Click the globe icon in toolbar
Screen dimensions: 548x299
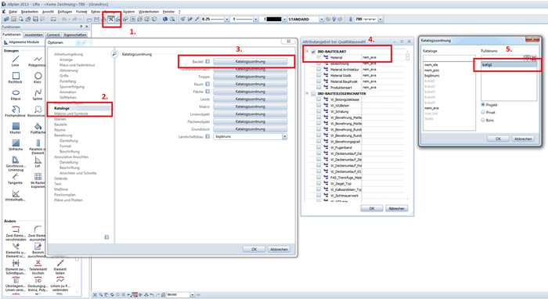pyautogui.click(x=165, y=20)
